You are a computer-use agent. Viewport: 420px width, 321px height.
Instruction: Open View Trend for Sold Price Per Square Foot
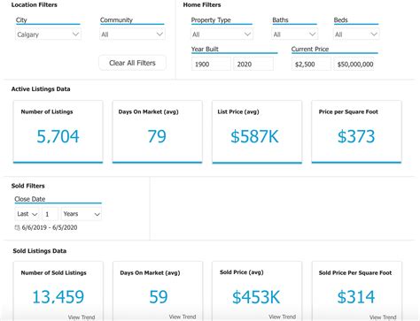pyautogui.click(x=383, y=317)
